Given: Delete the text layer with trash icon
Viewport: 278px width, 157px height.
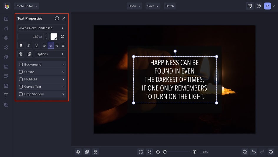Looking at the screenshot, I should pyautogui.click(x=21, y=54).
